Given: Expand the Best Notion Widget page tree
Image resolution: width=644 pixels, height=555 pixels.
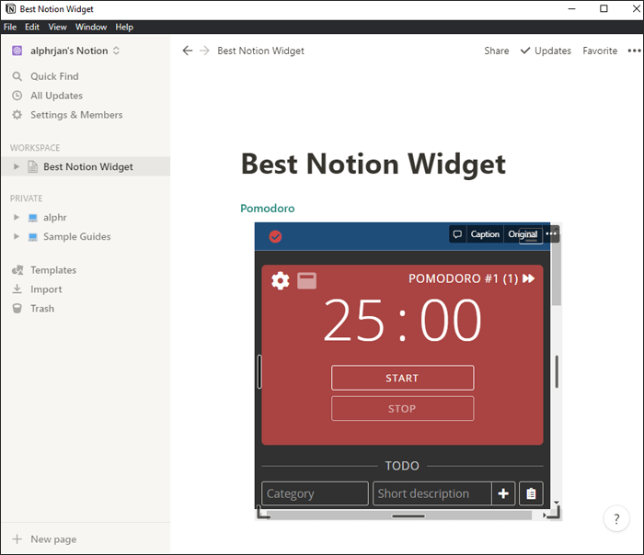Looking at the screenshot, I should click(x=16, y=166).
